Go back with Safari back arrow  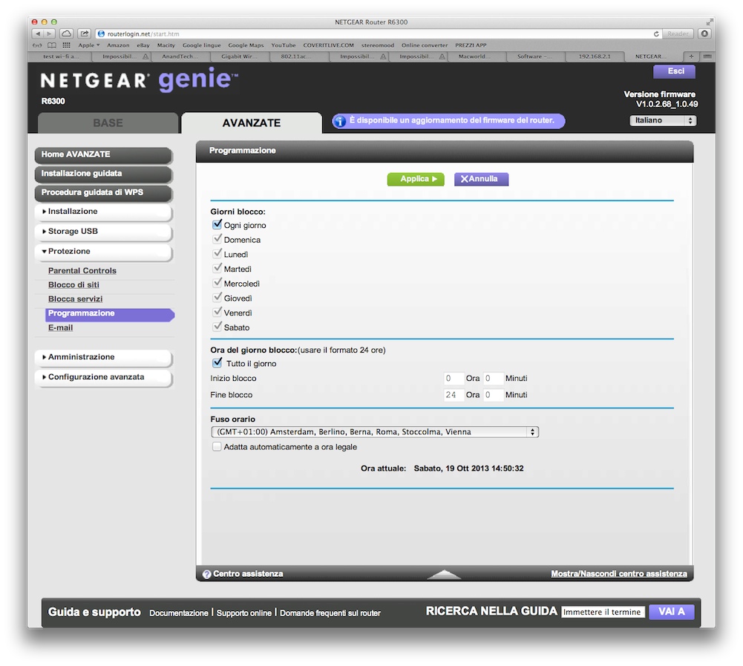[x=37, y=33]
